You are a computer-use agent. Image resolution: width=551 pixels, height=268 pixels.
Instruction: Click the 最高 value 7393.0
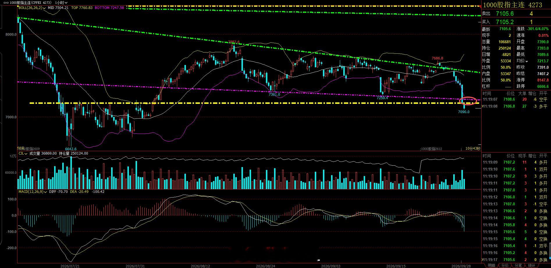click(x=543, y=48)
